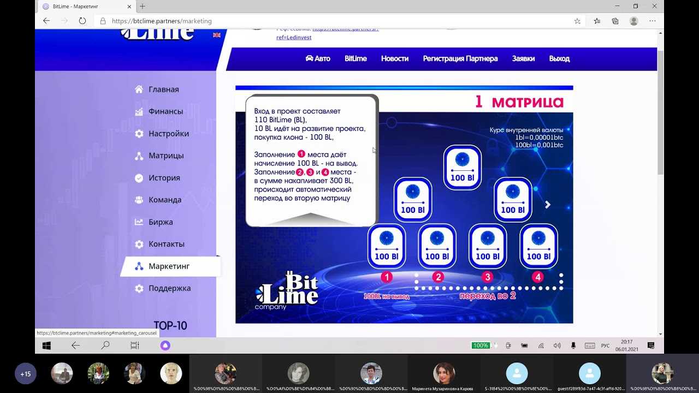Open Task View on the taskbar
This screenshot has width=699, height=393.
(134, 346)
